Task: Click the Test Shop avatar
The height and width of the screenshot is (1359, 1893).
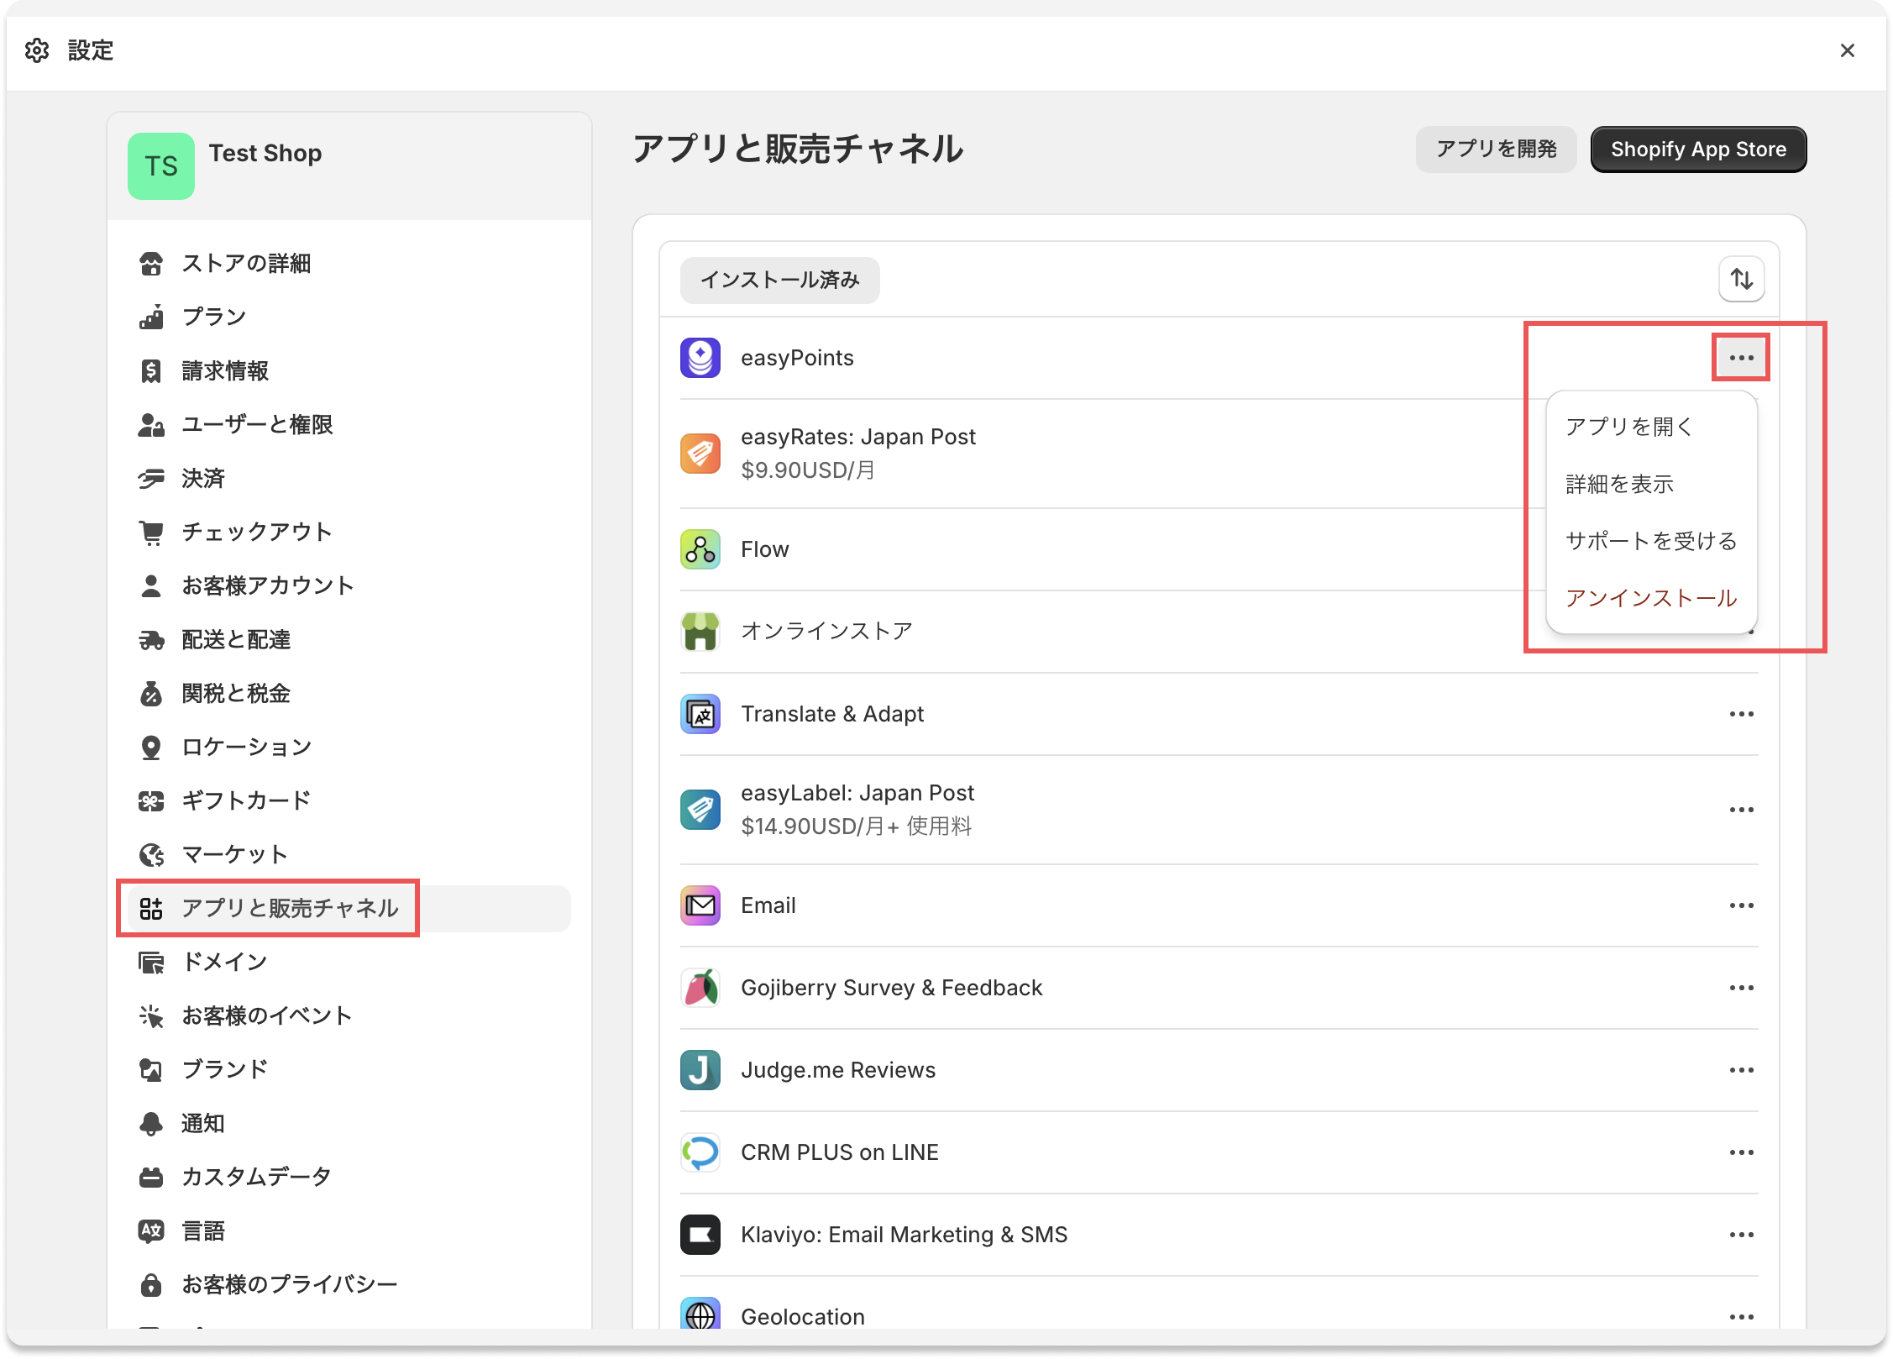Action: pos(161,165)
